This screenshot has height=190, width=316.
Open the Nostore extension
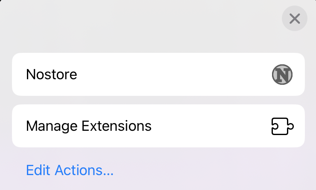coord(158,75)
